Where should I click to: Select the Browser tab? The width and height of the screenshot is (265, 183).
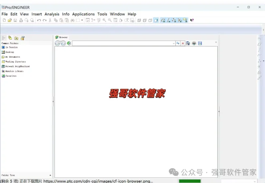click(x=62, y=37)
